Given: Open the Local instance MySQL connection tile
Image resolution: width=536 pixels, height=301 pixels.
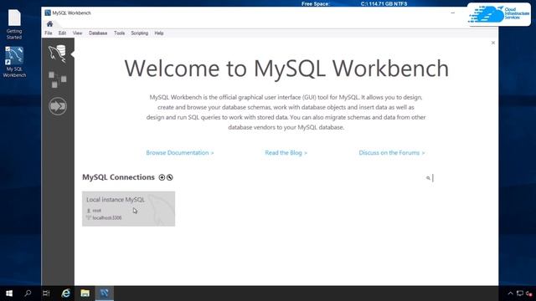Looking at the screenshot, I should coord(128,208).
